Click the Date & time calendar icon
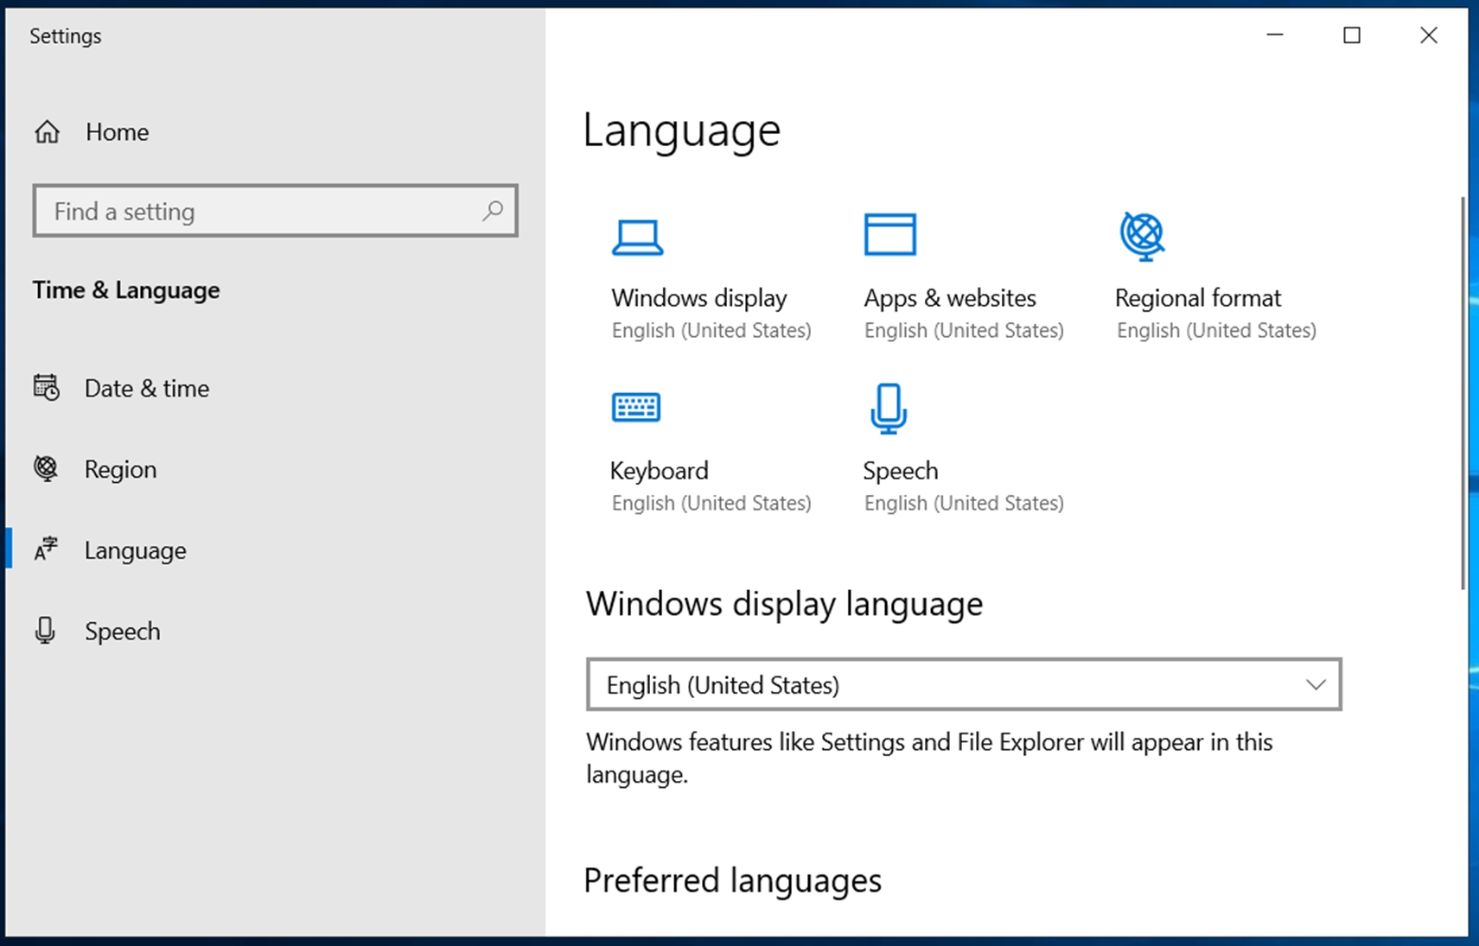The height and width of the screenshot is (946, 1479). pos(47,388)
